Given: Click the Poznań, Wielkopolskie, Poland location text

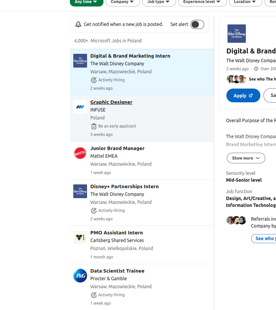Looking at the screenshot, I should point(122,248).
